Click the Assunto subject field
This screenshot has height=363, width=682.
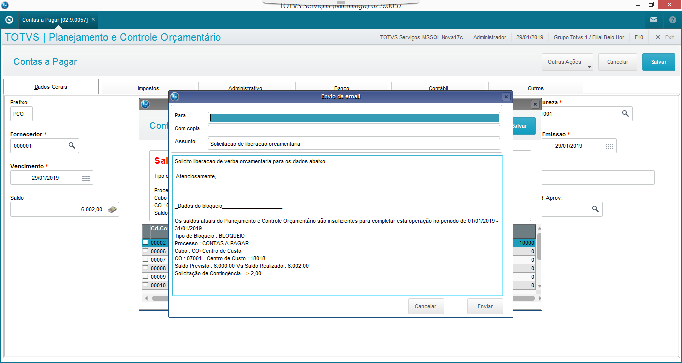pyautogui.click(x=354, y=144)
